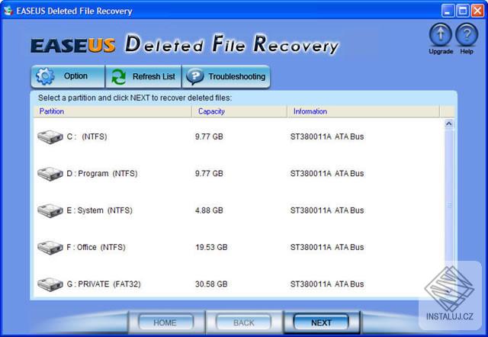Click ST380011A ATA Bus in D: Program row
Viewport: 488px width, 337px height.
click(327, 173)
